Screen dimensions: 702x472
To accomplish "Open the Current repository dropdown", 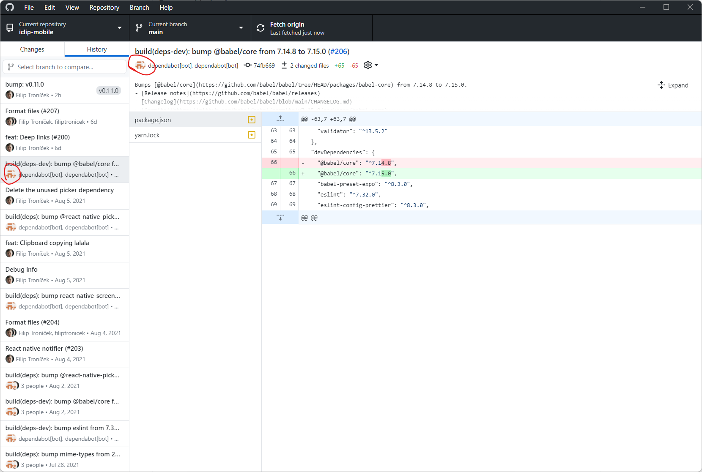I will (65, 28).
